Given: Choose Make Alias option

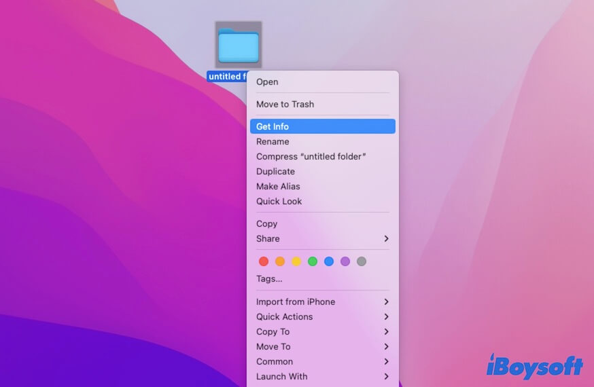Looking at the screenshot, I should click(x=278, y=187).
